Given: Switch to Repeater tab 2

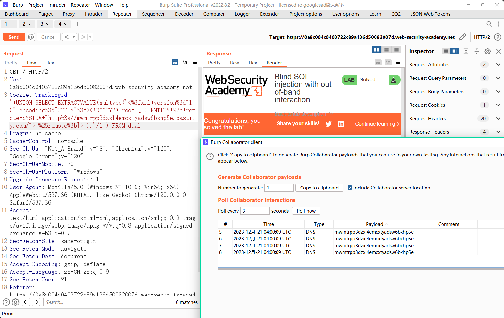Looking at the screenshot, I should click(24, 24).
